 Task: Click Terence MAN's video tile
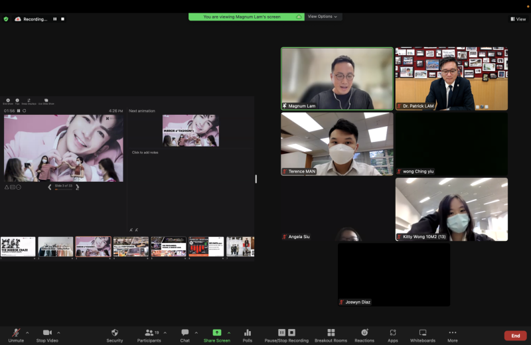[x=337, y=144]
